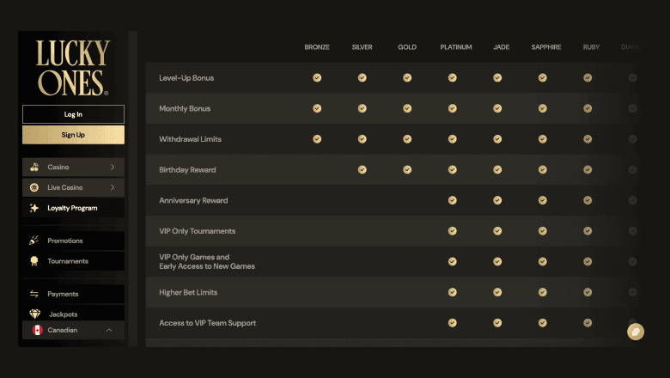Click the Payments arrows icon

click(x=34, y=294)
